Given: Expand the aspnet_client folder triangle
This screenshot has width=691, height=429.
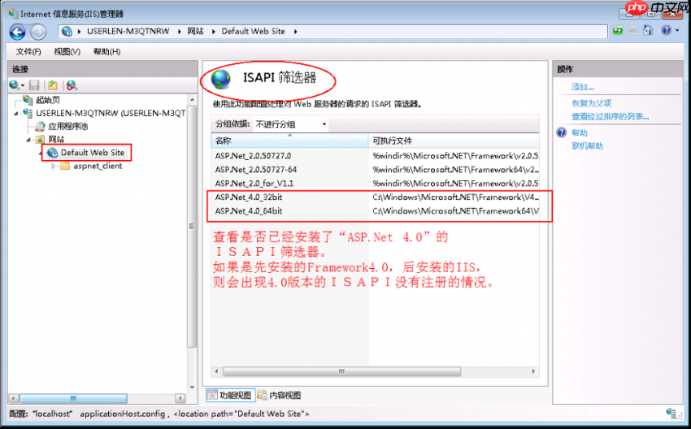Looking at the screenshot, I should tap(54, 166).
